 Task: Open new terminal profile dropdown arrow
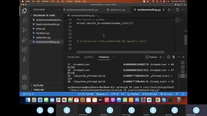click(164, 57)
